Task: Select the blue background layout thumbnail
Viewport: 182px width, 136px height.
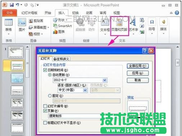Action: 17,78
